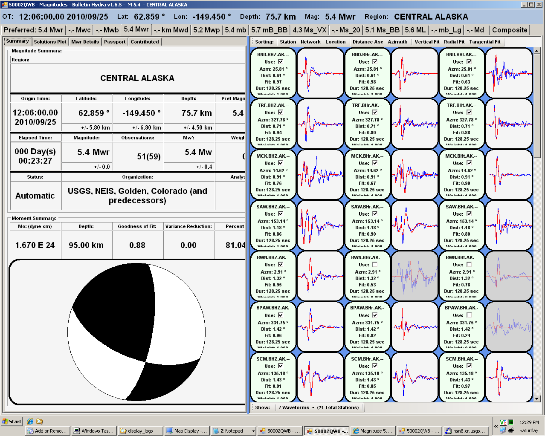Open Windows Task Manager taskbar item
Screen dimensions: 545x436
click(x=94, y=431)
